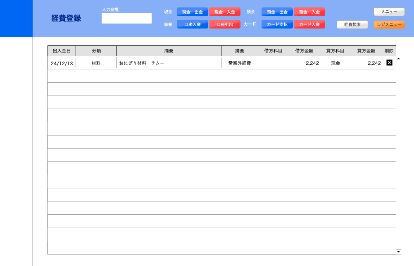Click the 口座入金 transfer button
This screenshot has height=266, width=414.
coord(192,24)
